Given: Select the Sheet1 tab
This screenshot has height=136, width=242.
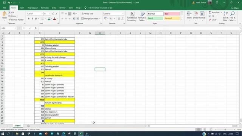Looking at the screenshot, I should coord(18,126).
